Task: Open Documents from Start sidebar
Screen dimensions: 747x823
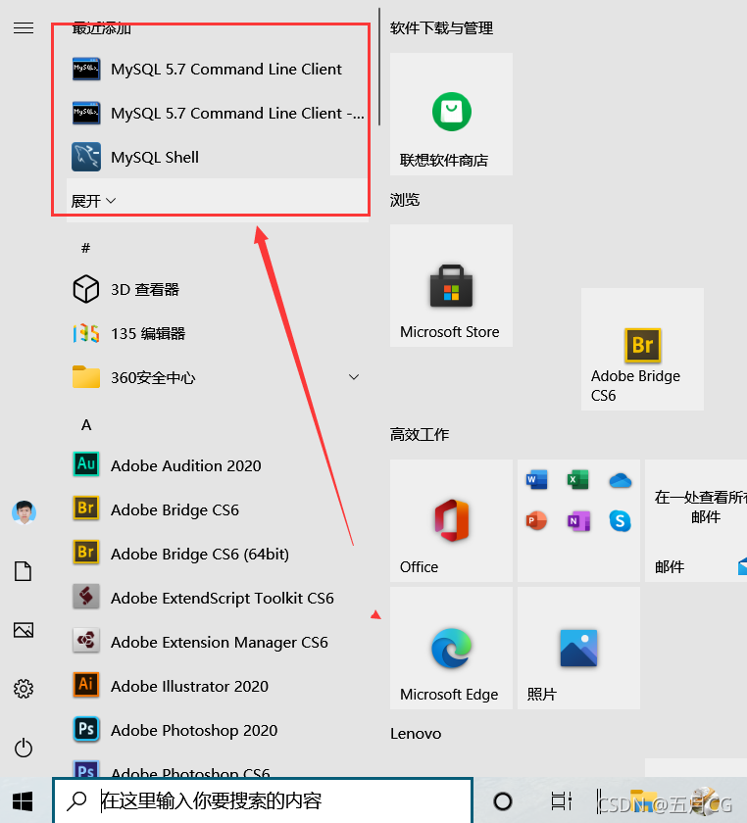Action: click(24, 571)
